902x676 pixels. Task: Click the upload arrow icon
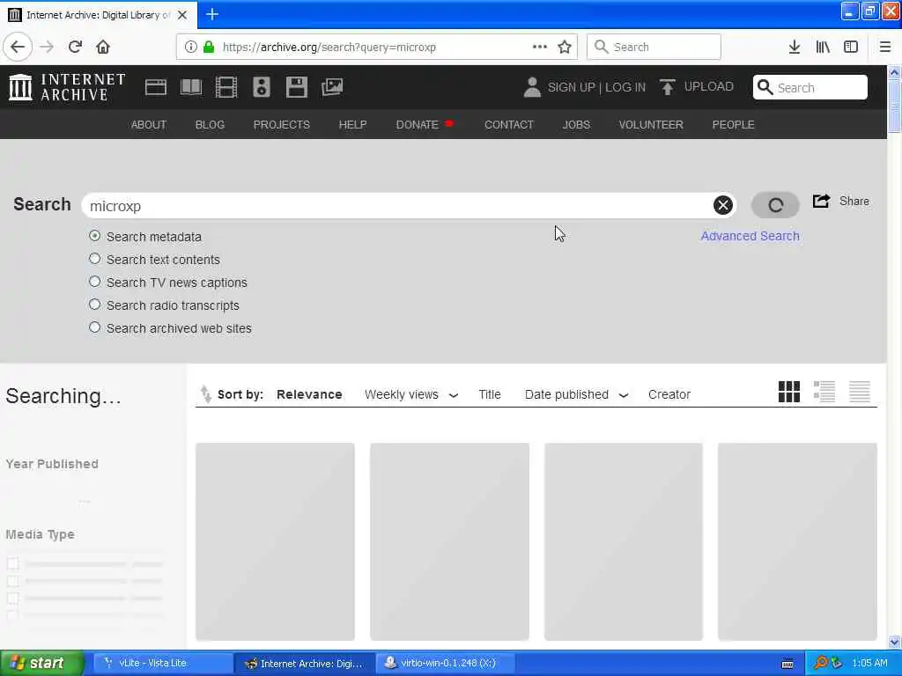point(668,87)
